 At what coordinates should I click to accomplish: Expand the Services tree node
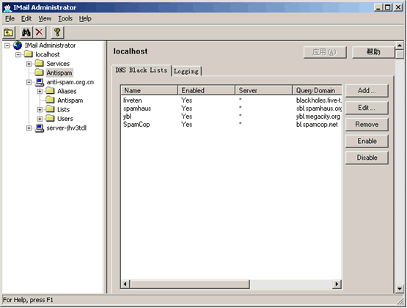click(x=29, y=64)
